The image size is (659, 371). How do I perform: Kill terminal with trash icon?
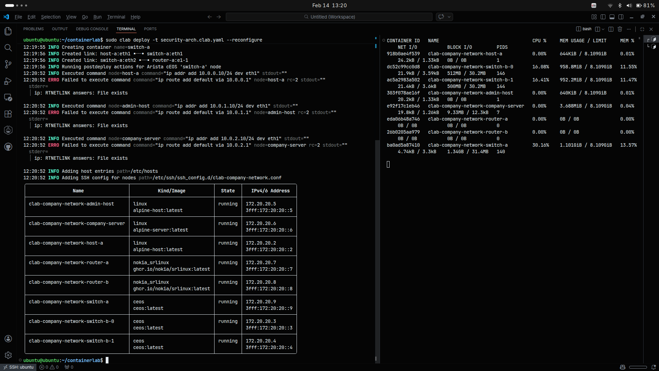[620, 29]
